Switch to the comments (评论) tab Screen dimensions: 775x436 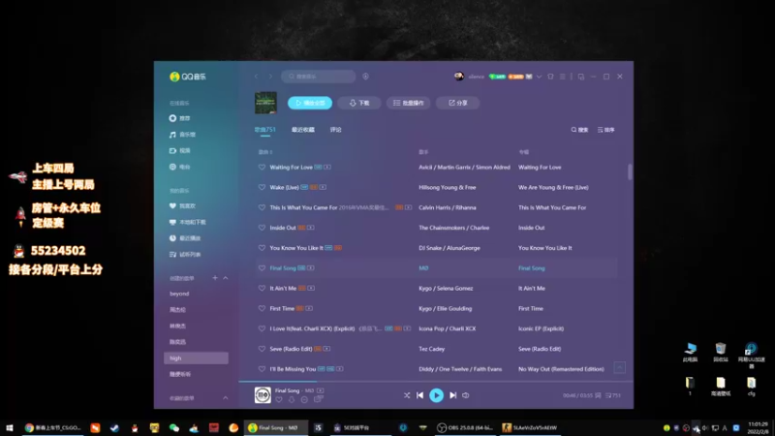(335, 130)
